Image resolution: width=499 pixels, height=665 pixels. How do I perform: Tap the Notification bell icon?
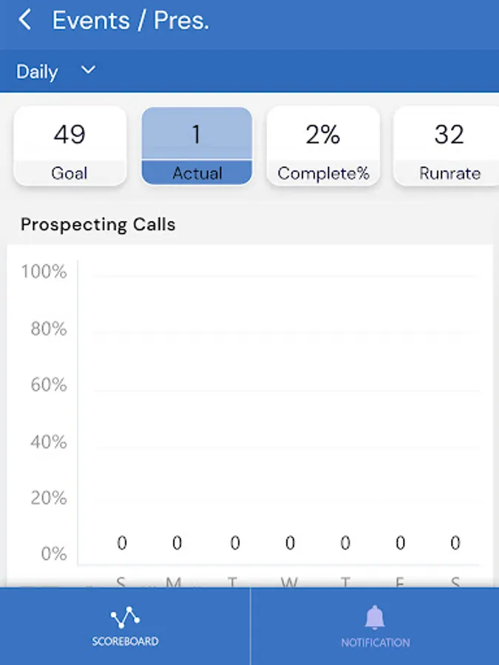[x=375, y=618]
